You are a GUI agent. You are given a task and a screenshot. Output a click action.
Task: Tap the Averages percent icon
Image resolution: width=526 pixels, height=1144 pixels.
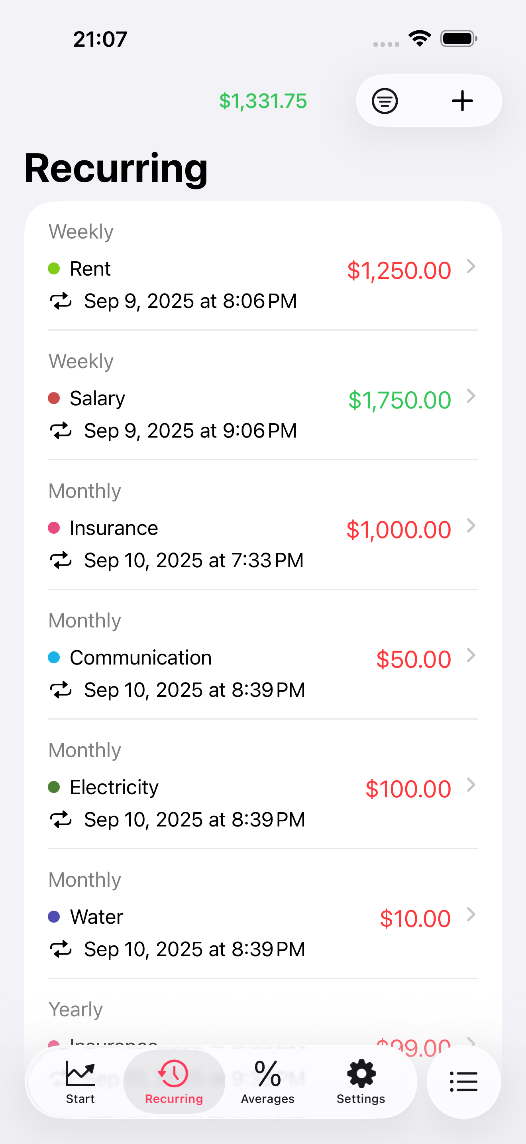tap(268, 1073)
